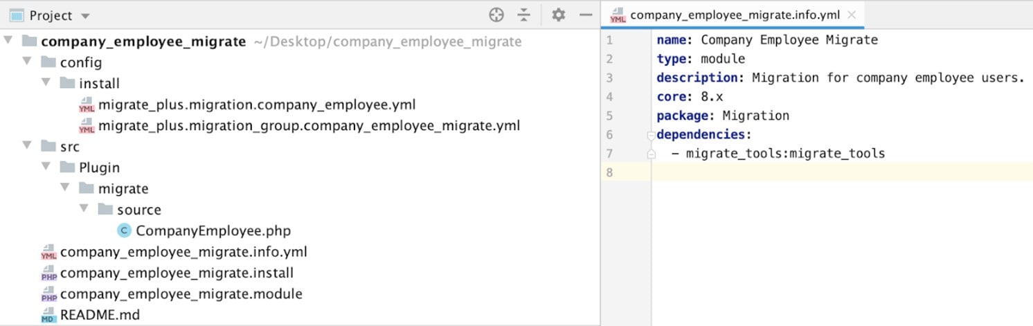Click the '8.x' core value

712,96
